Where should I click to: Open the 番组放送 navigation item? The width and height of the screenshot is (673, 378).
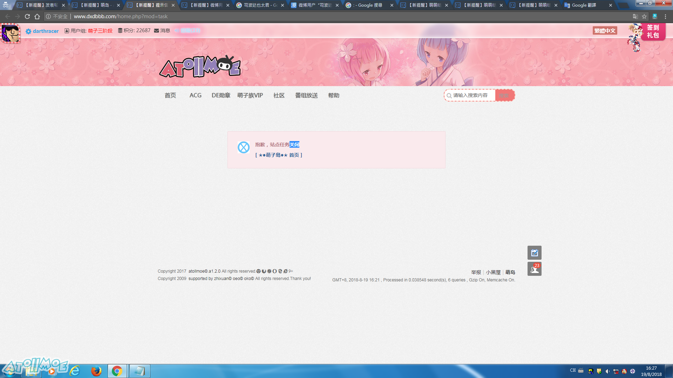click(306, 95)
